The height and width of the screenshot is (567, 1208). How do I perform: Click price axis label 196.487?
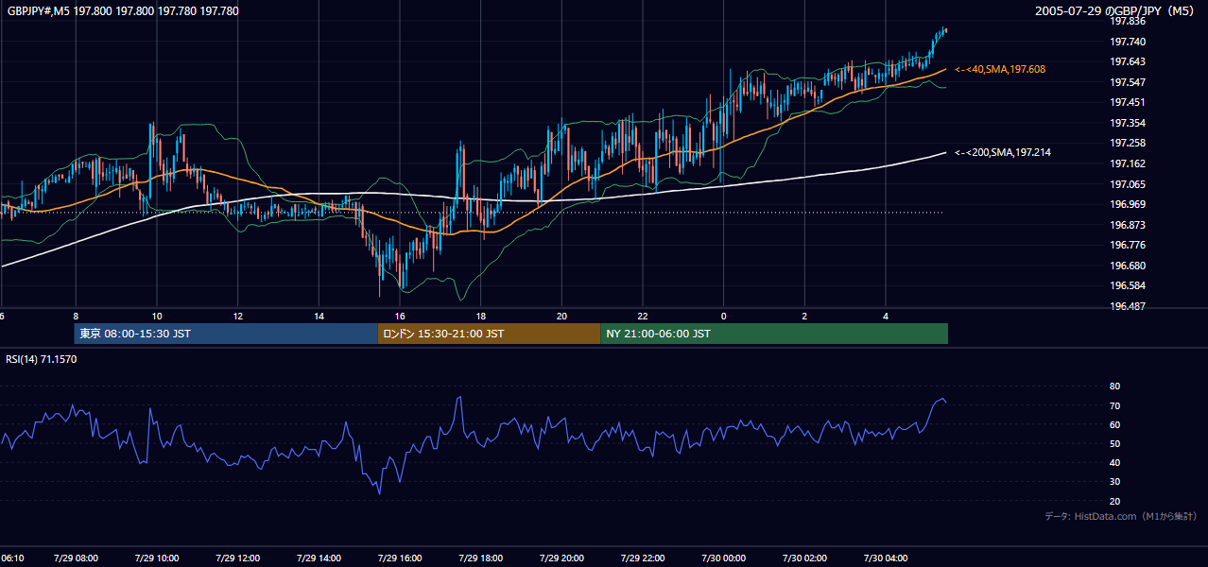pos(1127,306)
